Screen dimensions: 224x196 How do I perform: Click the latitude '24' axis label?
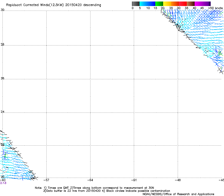pos(2,112)
